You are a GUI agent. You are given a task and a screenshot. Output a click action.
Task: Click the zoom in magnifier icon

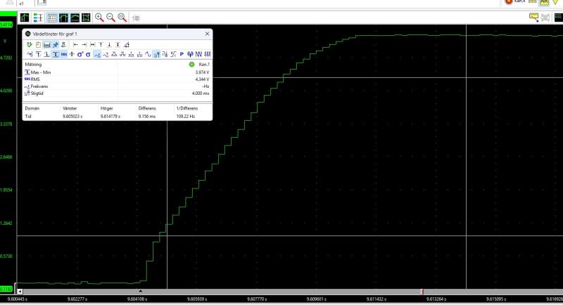99,16
